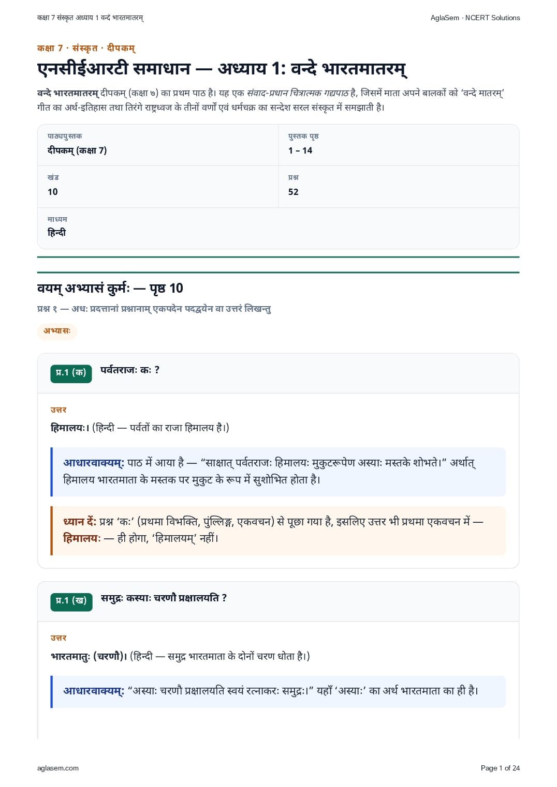Select the chapter title अध्याय 1: वन्दे भारतमातरम्
The height and width of the screenshot is (787, 557).
point(312,69)
